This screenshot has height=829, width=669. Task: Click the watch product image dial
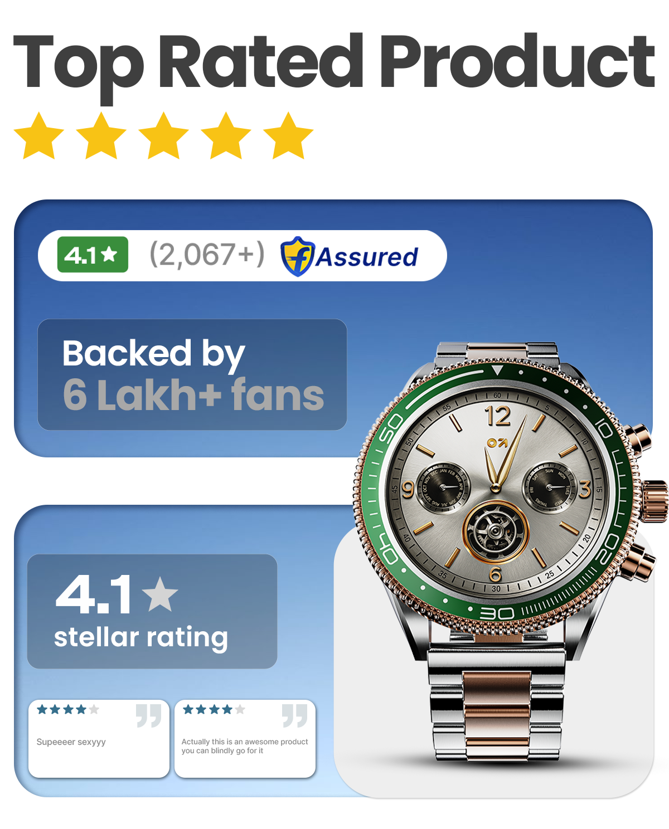pyautogui.click(x=496, y=489)
